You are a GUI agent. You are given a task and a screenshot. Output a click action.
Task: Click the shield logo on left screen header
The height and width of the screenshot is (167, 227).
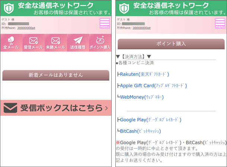(x=9, y=8)
